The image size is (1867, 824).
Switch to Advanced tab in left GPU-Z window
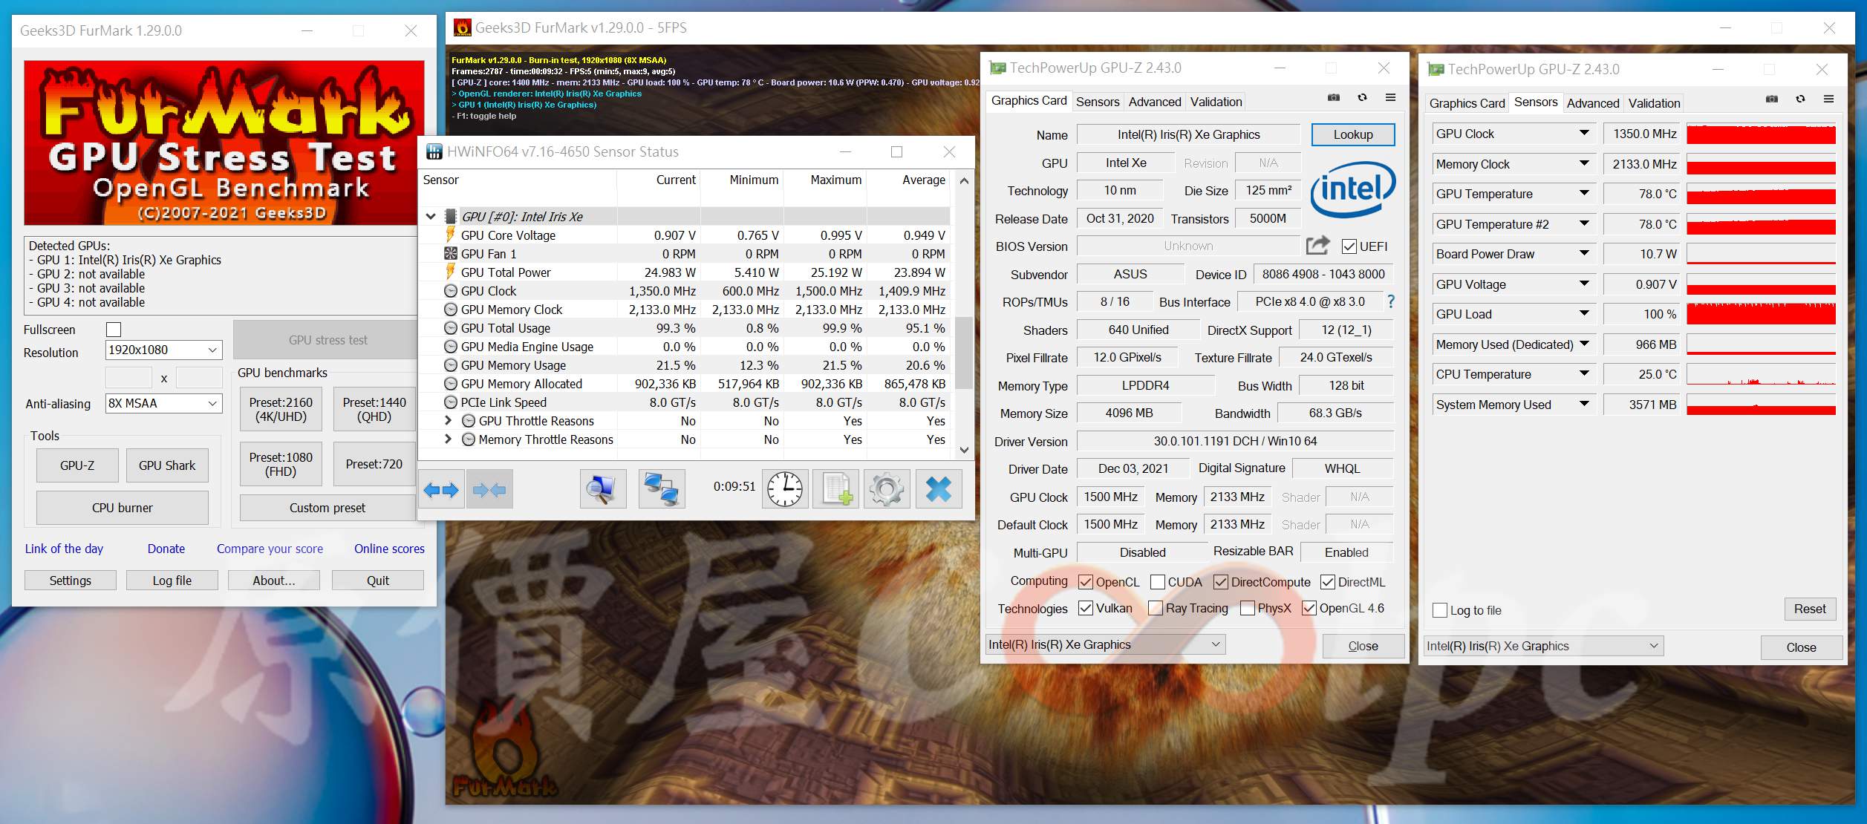pos(1154,102)
